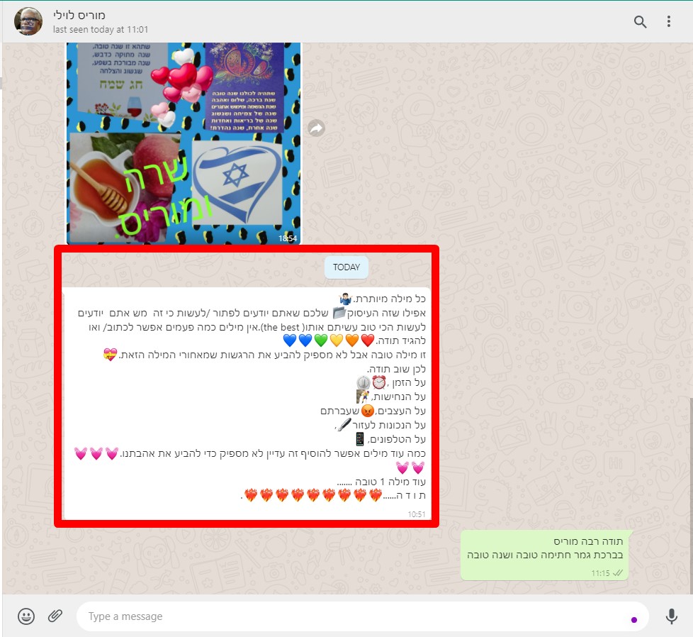Image resolution: width=693 pixels, height=637 pixels.
Task: Click the 10:51 timestamp of the long message
Action: (x=417, y=514)
